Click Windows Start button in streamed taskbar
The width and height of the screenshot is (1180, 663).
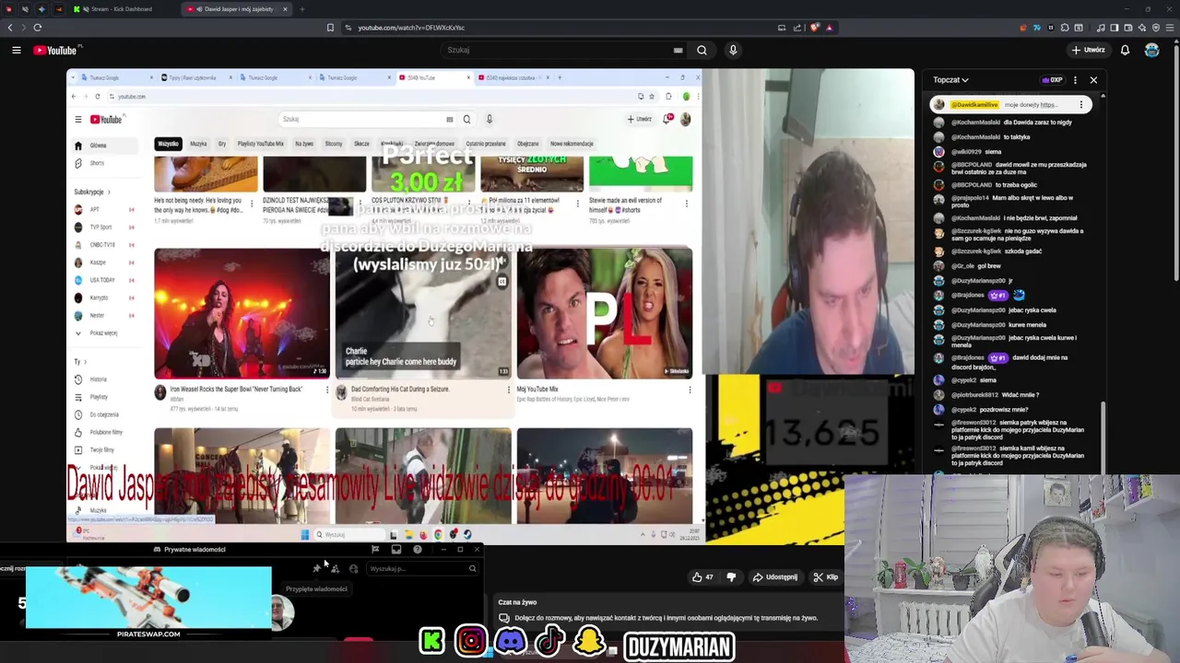(x=305, y=534)
